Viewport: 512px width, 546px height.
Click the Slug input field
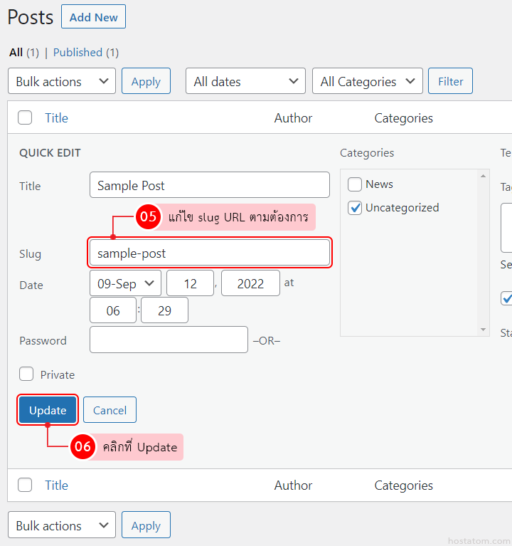point(210,253)
